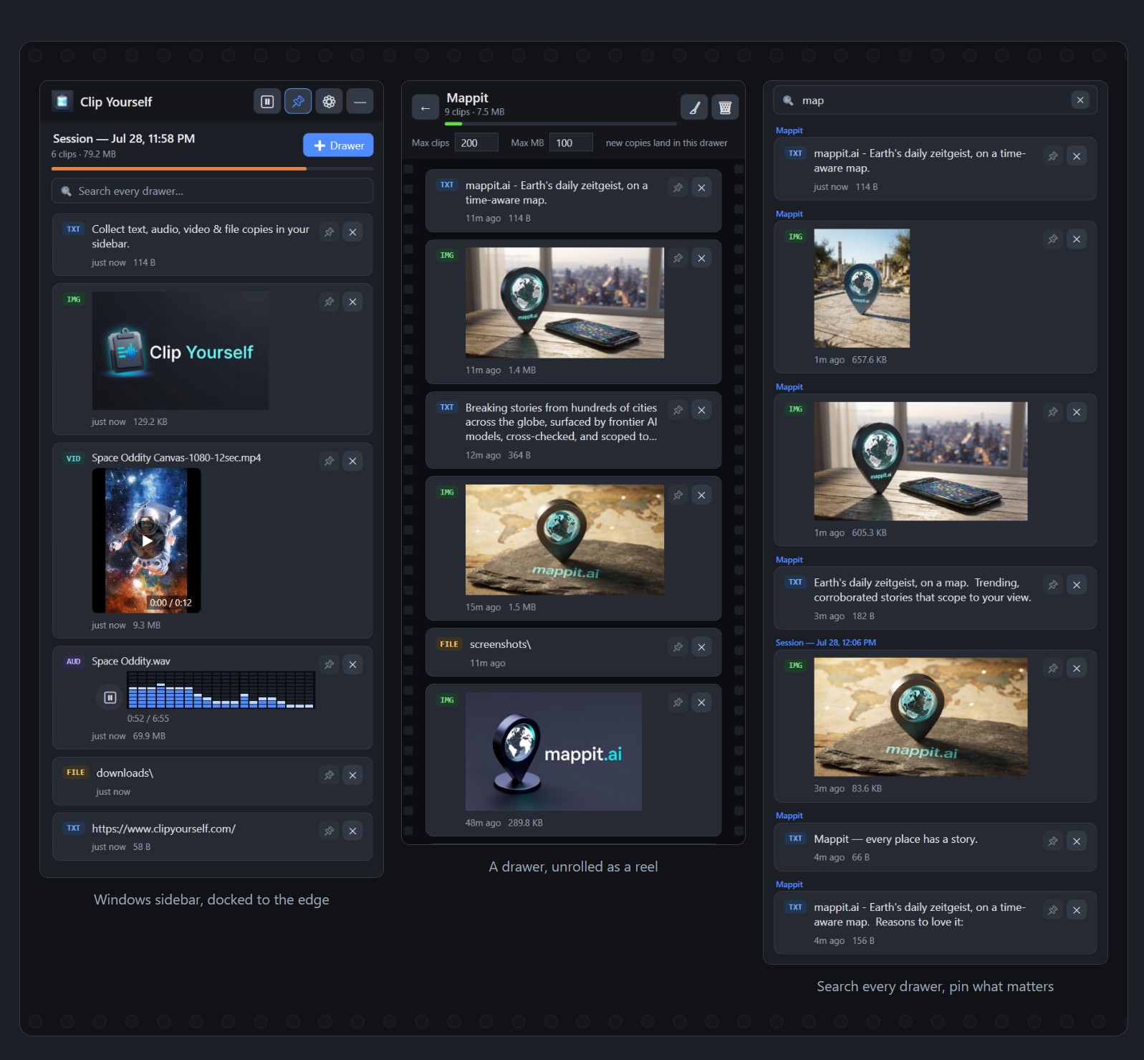Delete the Clip Yourself logo image clip
Viewport: 1144px width, 1060px height.
352,302
